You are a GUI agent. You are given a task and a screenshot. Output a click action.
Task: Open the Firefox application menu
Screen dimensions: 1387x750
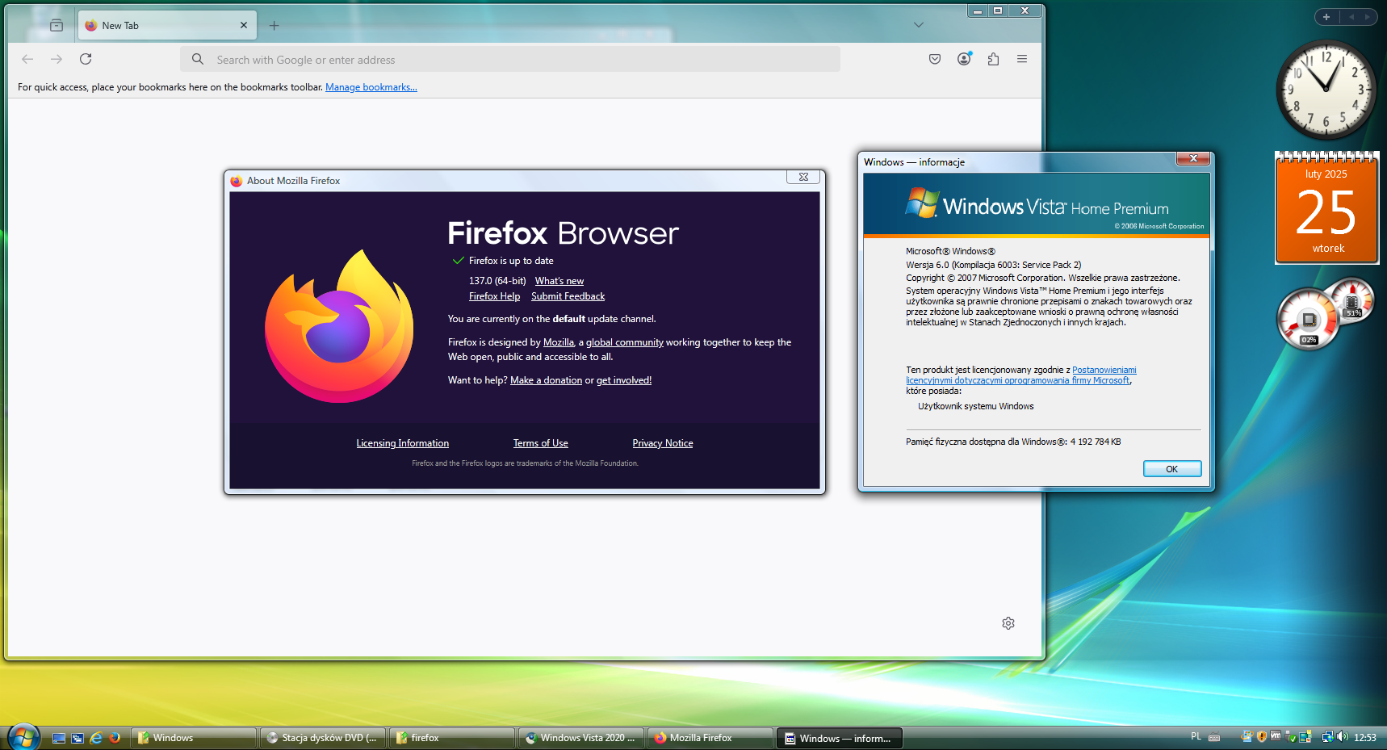[x=1022, y=59]
